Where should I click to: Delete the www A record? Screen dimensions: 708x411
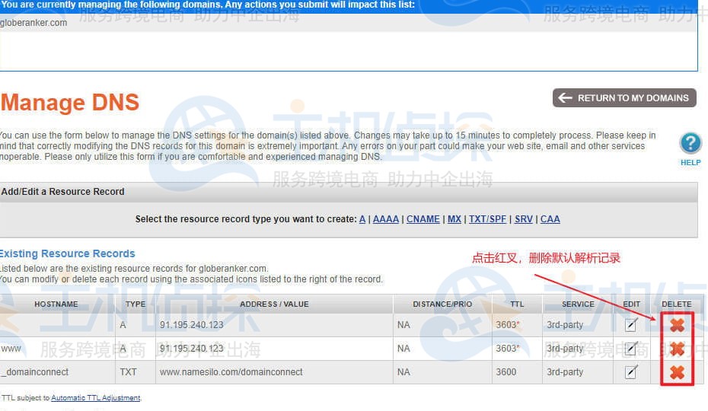tap(677, 349)
